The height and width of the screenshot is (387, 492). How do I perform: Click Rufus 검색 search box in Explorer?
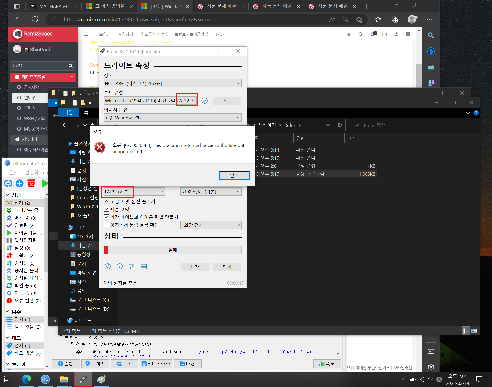(413, 125)
